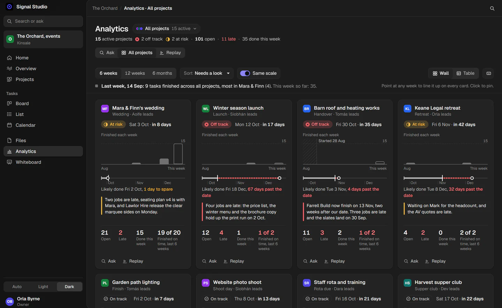Switch theme to Light
The width and height of the screenshot is (502, 308).
tap(43, 287)
